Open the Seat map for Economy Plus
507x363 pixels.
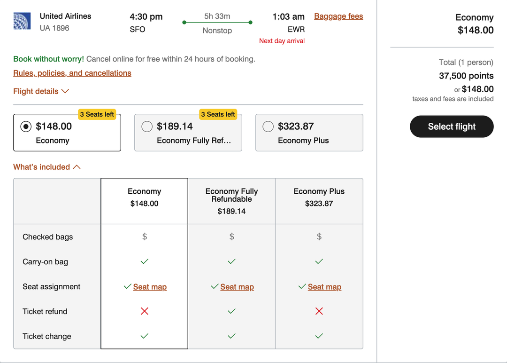pos(325,287)
